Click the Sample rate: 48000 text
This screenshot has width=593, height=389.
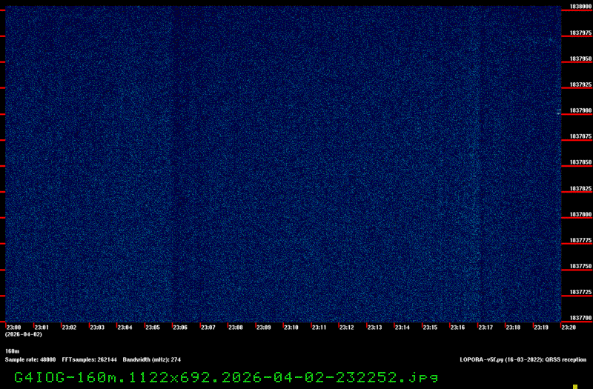30,359
